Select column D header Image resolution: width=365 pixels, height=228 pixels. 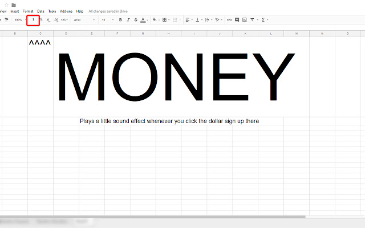(x=66, y=34)
